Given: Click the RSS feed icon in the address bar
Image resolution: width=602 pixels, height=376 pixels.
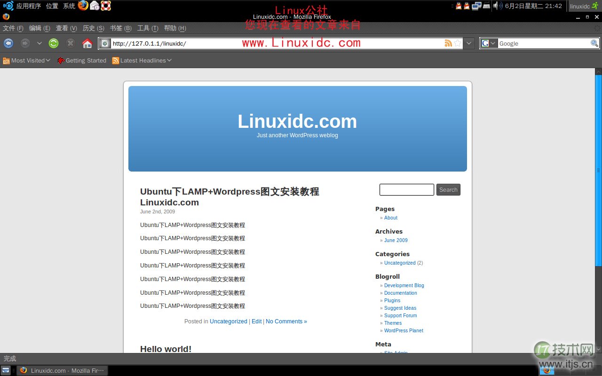Looking at the screenshot, I should (449, 43).
